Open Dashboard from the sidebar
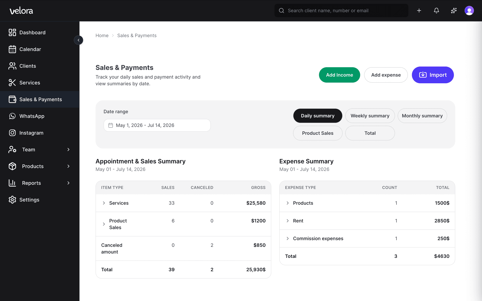482x301 pixels. (40, 32)
